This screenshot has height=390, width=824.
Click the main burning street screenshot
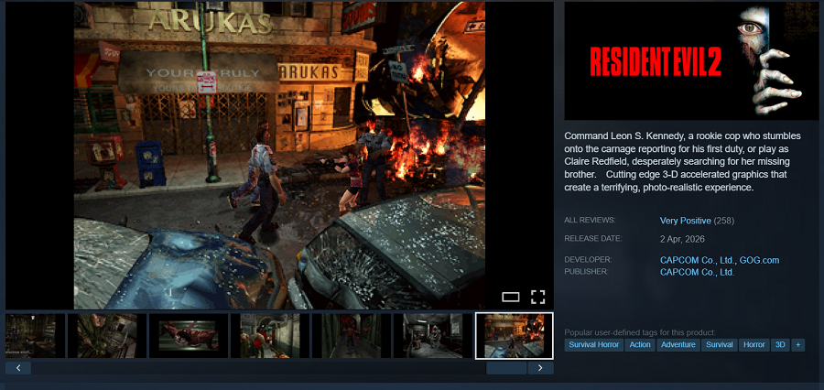click(279, 156)
